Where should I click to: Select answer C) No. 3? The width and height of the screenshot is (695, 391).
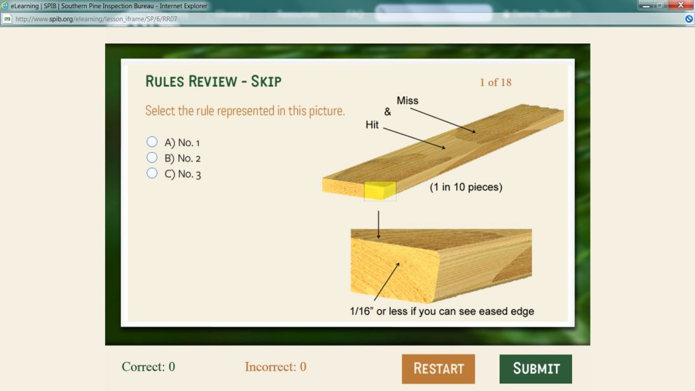pos(152,173)
